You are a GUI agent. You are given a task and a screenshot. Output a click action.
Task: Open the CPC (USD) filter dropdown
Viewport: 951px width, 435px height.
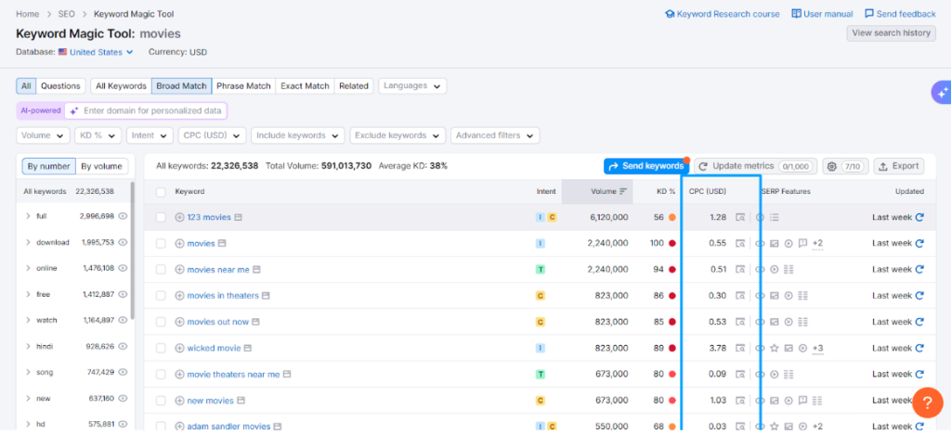212,135
